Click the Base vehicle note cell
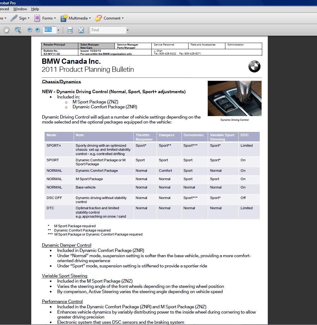The image size is (317, 325). point(103,189)
